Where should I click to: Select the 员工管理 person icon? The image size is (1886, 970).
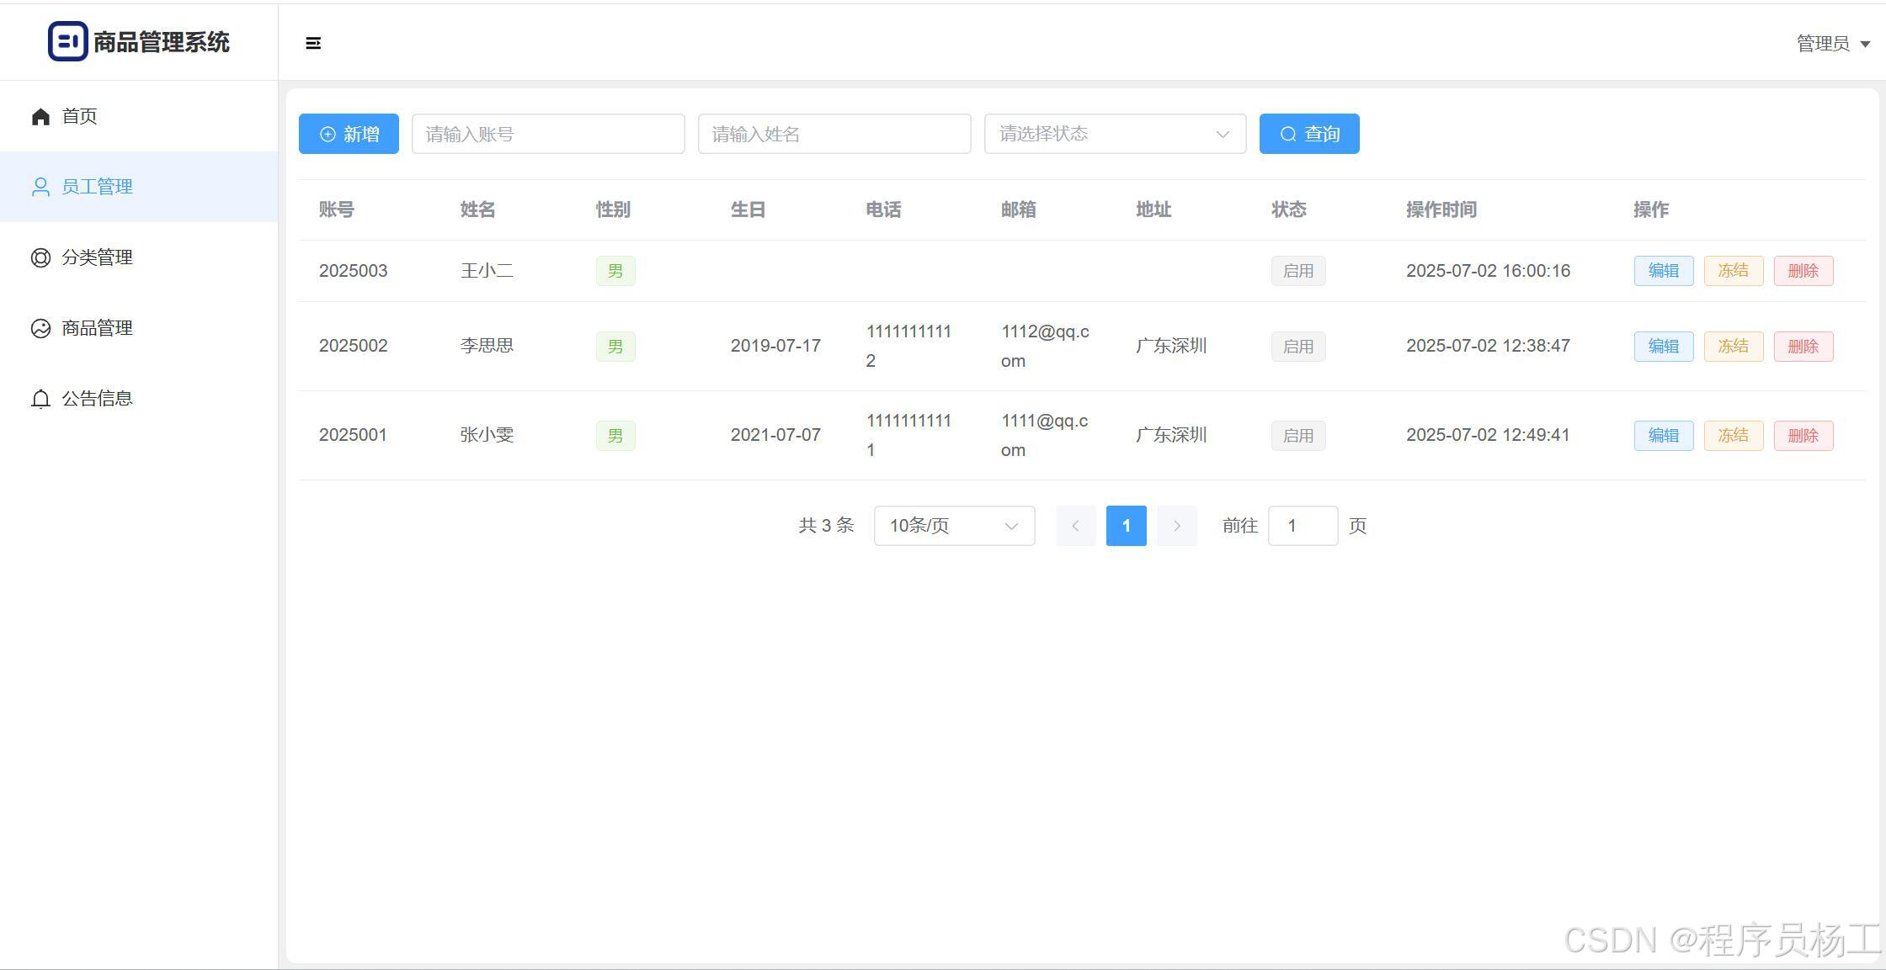pos(40,187)
